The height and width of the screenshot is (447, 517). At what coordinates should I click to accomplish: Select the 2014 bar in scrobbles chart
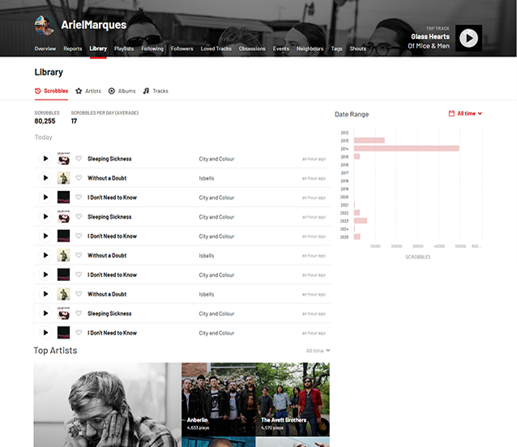[406, 148]
